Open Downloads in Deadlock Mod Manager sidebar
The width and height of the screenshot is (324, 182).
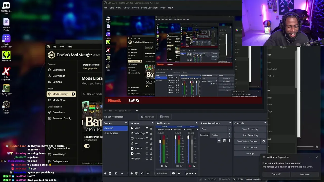pos(59,76)
